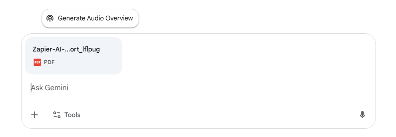Click the Tools text label

coord(72,115)
